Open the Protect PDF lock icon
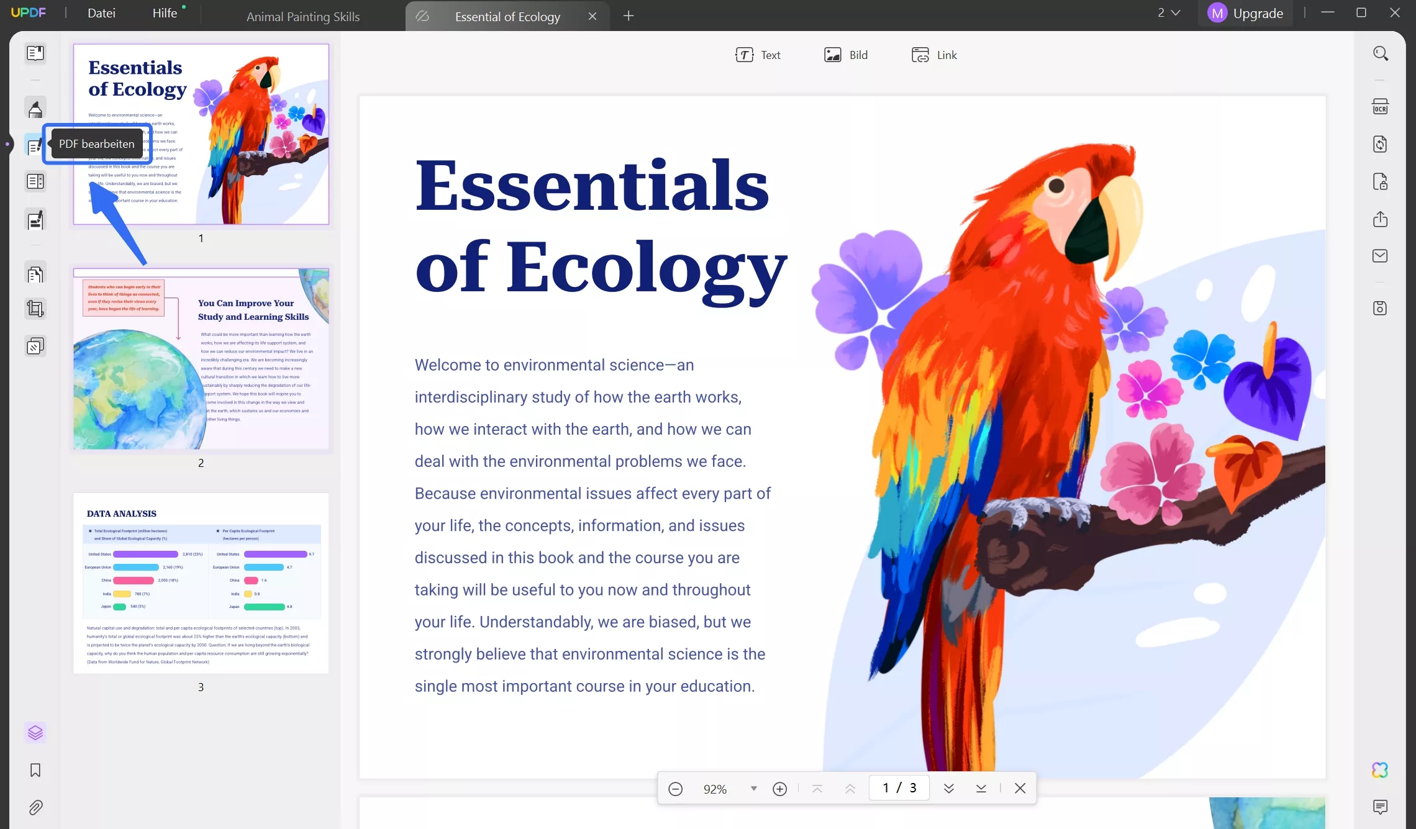This screenshot has height=829, width=1416. pos(1380,182)
